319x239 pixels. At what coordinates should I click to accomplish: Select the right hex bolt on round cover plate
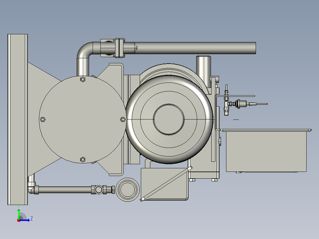(123, 119)
